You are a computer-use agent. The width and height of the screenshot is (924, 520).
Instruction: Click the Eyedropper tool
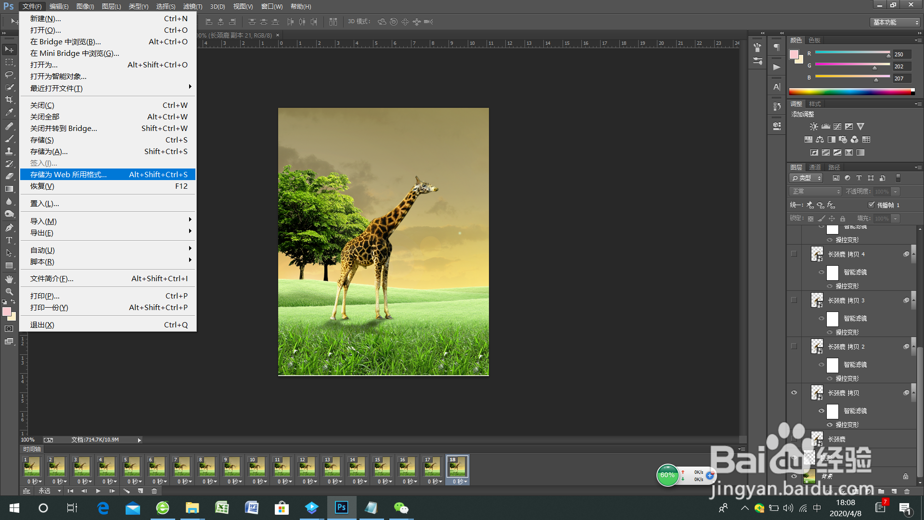pos(9,112)
